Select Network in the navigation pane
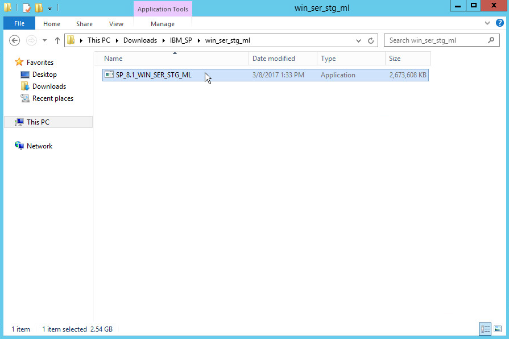Screen dimensions: 509x339 pyautogui.click(x=39, y=146)
